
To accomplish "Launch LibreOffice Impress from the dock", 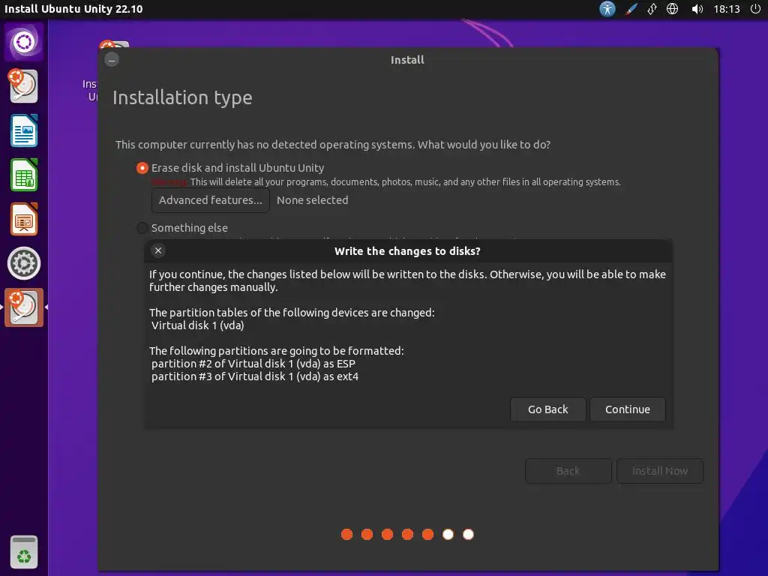I will [24, 219].
